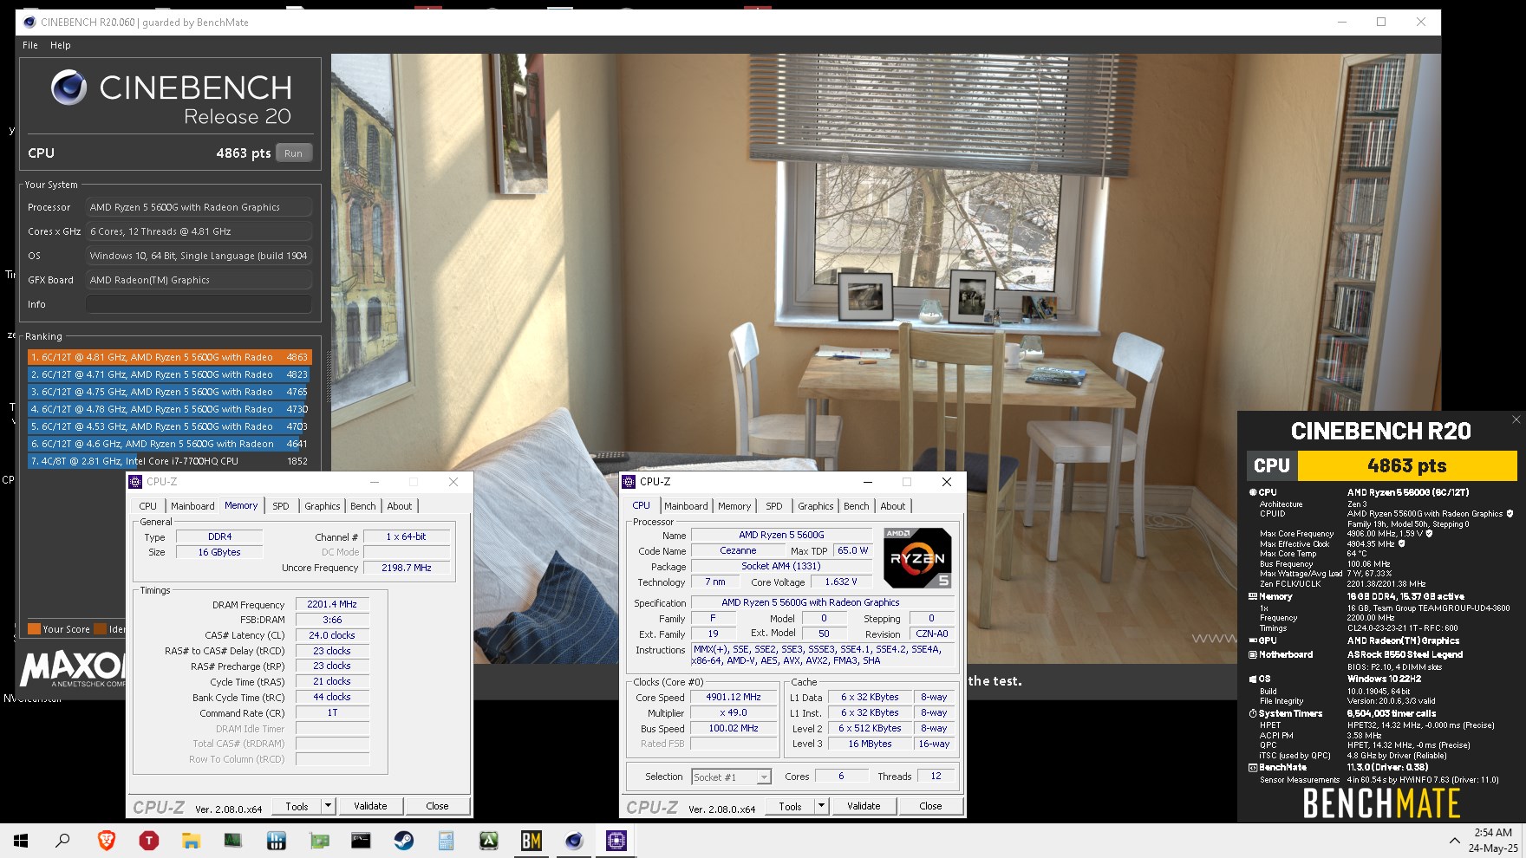The width and height of the screenshot is (1526, 858).
Task: Click the shield badge beside CPUID value
Action: (1510, 513)
